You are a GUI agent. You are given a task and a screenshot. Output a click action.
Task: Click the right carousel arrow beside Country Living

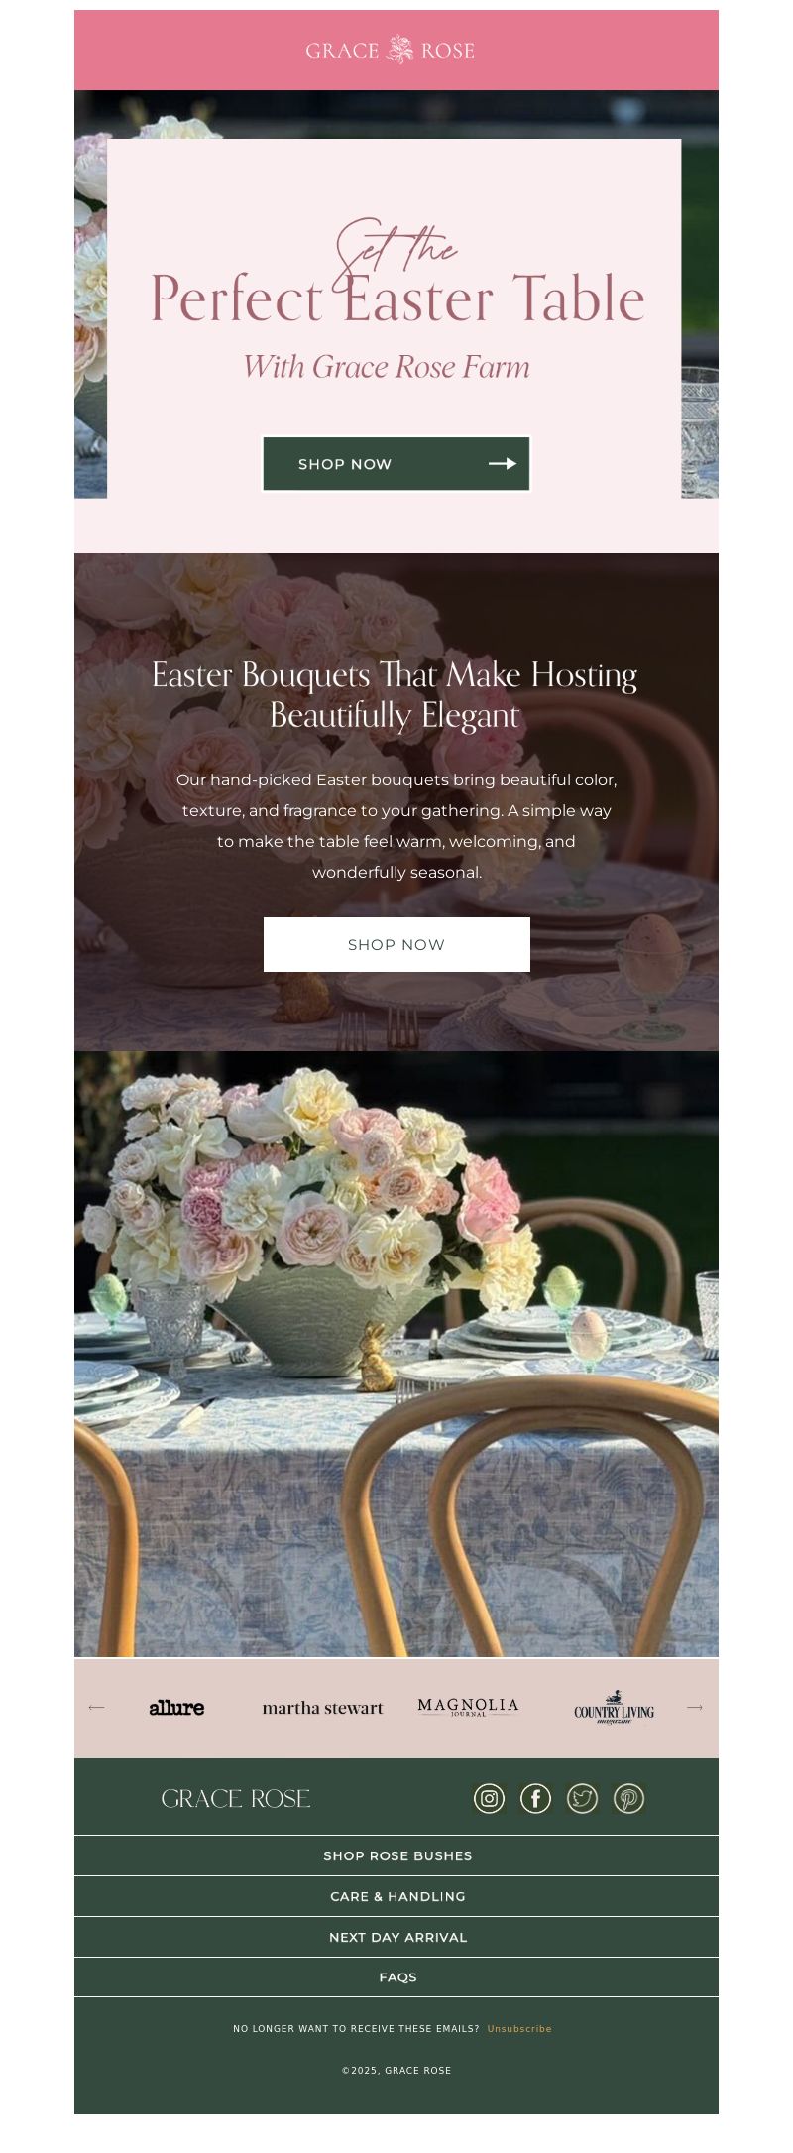[x=695, y=1707]
